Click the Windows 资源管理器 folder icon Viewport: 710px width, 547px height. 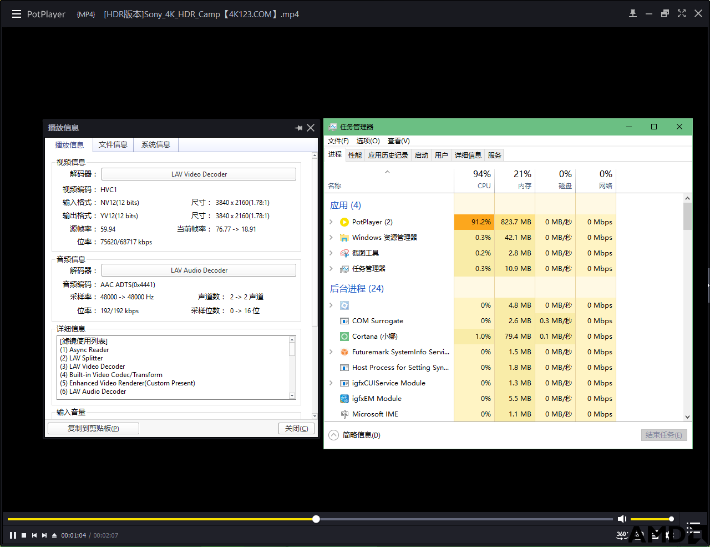point(344,238)
